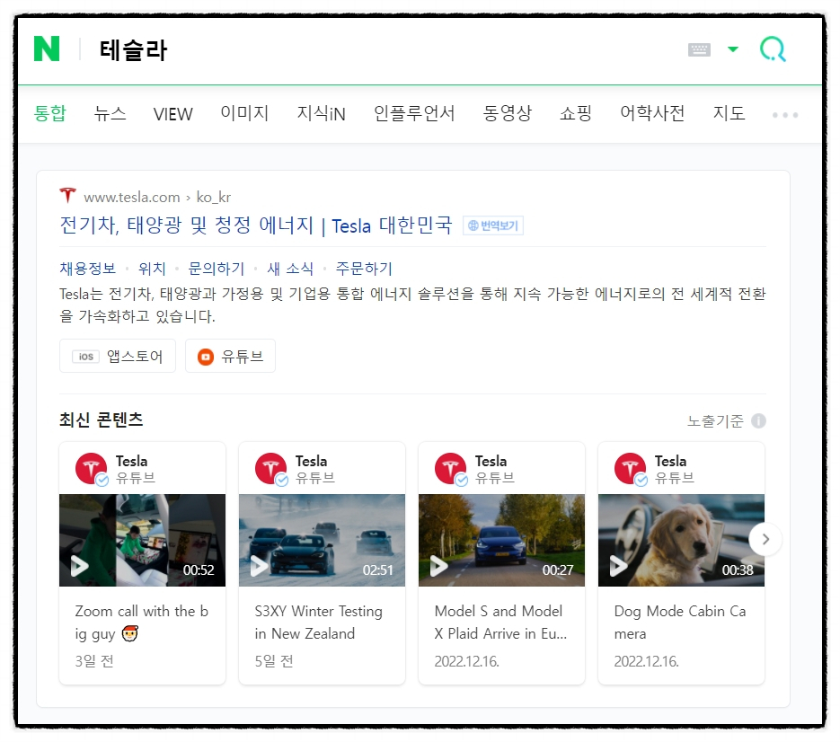Open the Tesla 대한민국 title link
The width and height of the screenshot is (840, 742).
(x=256, y=225)
